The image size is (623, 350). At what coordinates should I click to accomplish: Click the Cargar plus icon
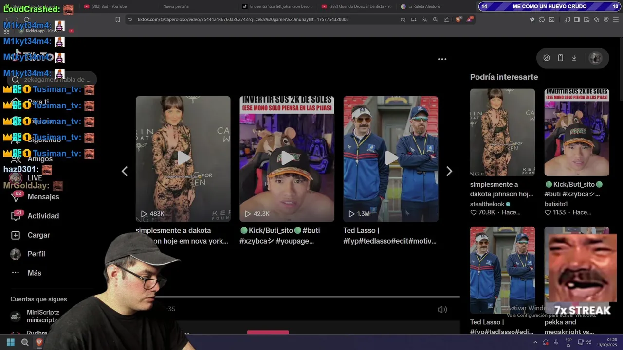[16, 235]
